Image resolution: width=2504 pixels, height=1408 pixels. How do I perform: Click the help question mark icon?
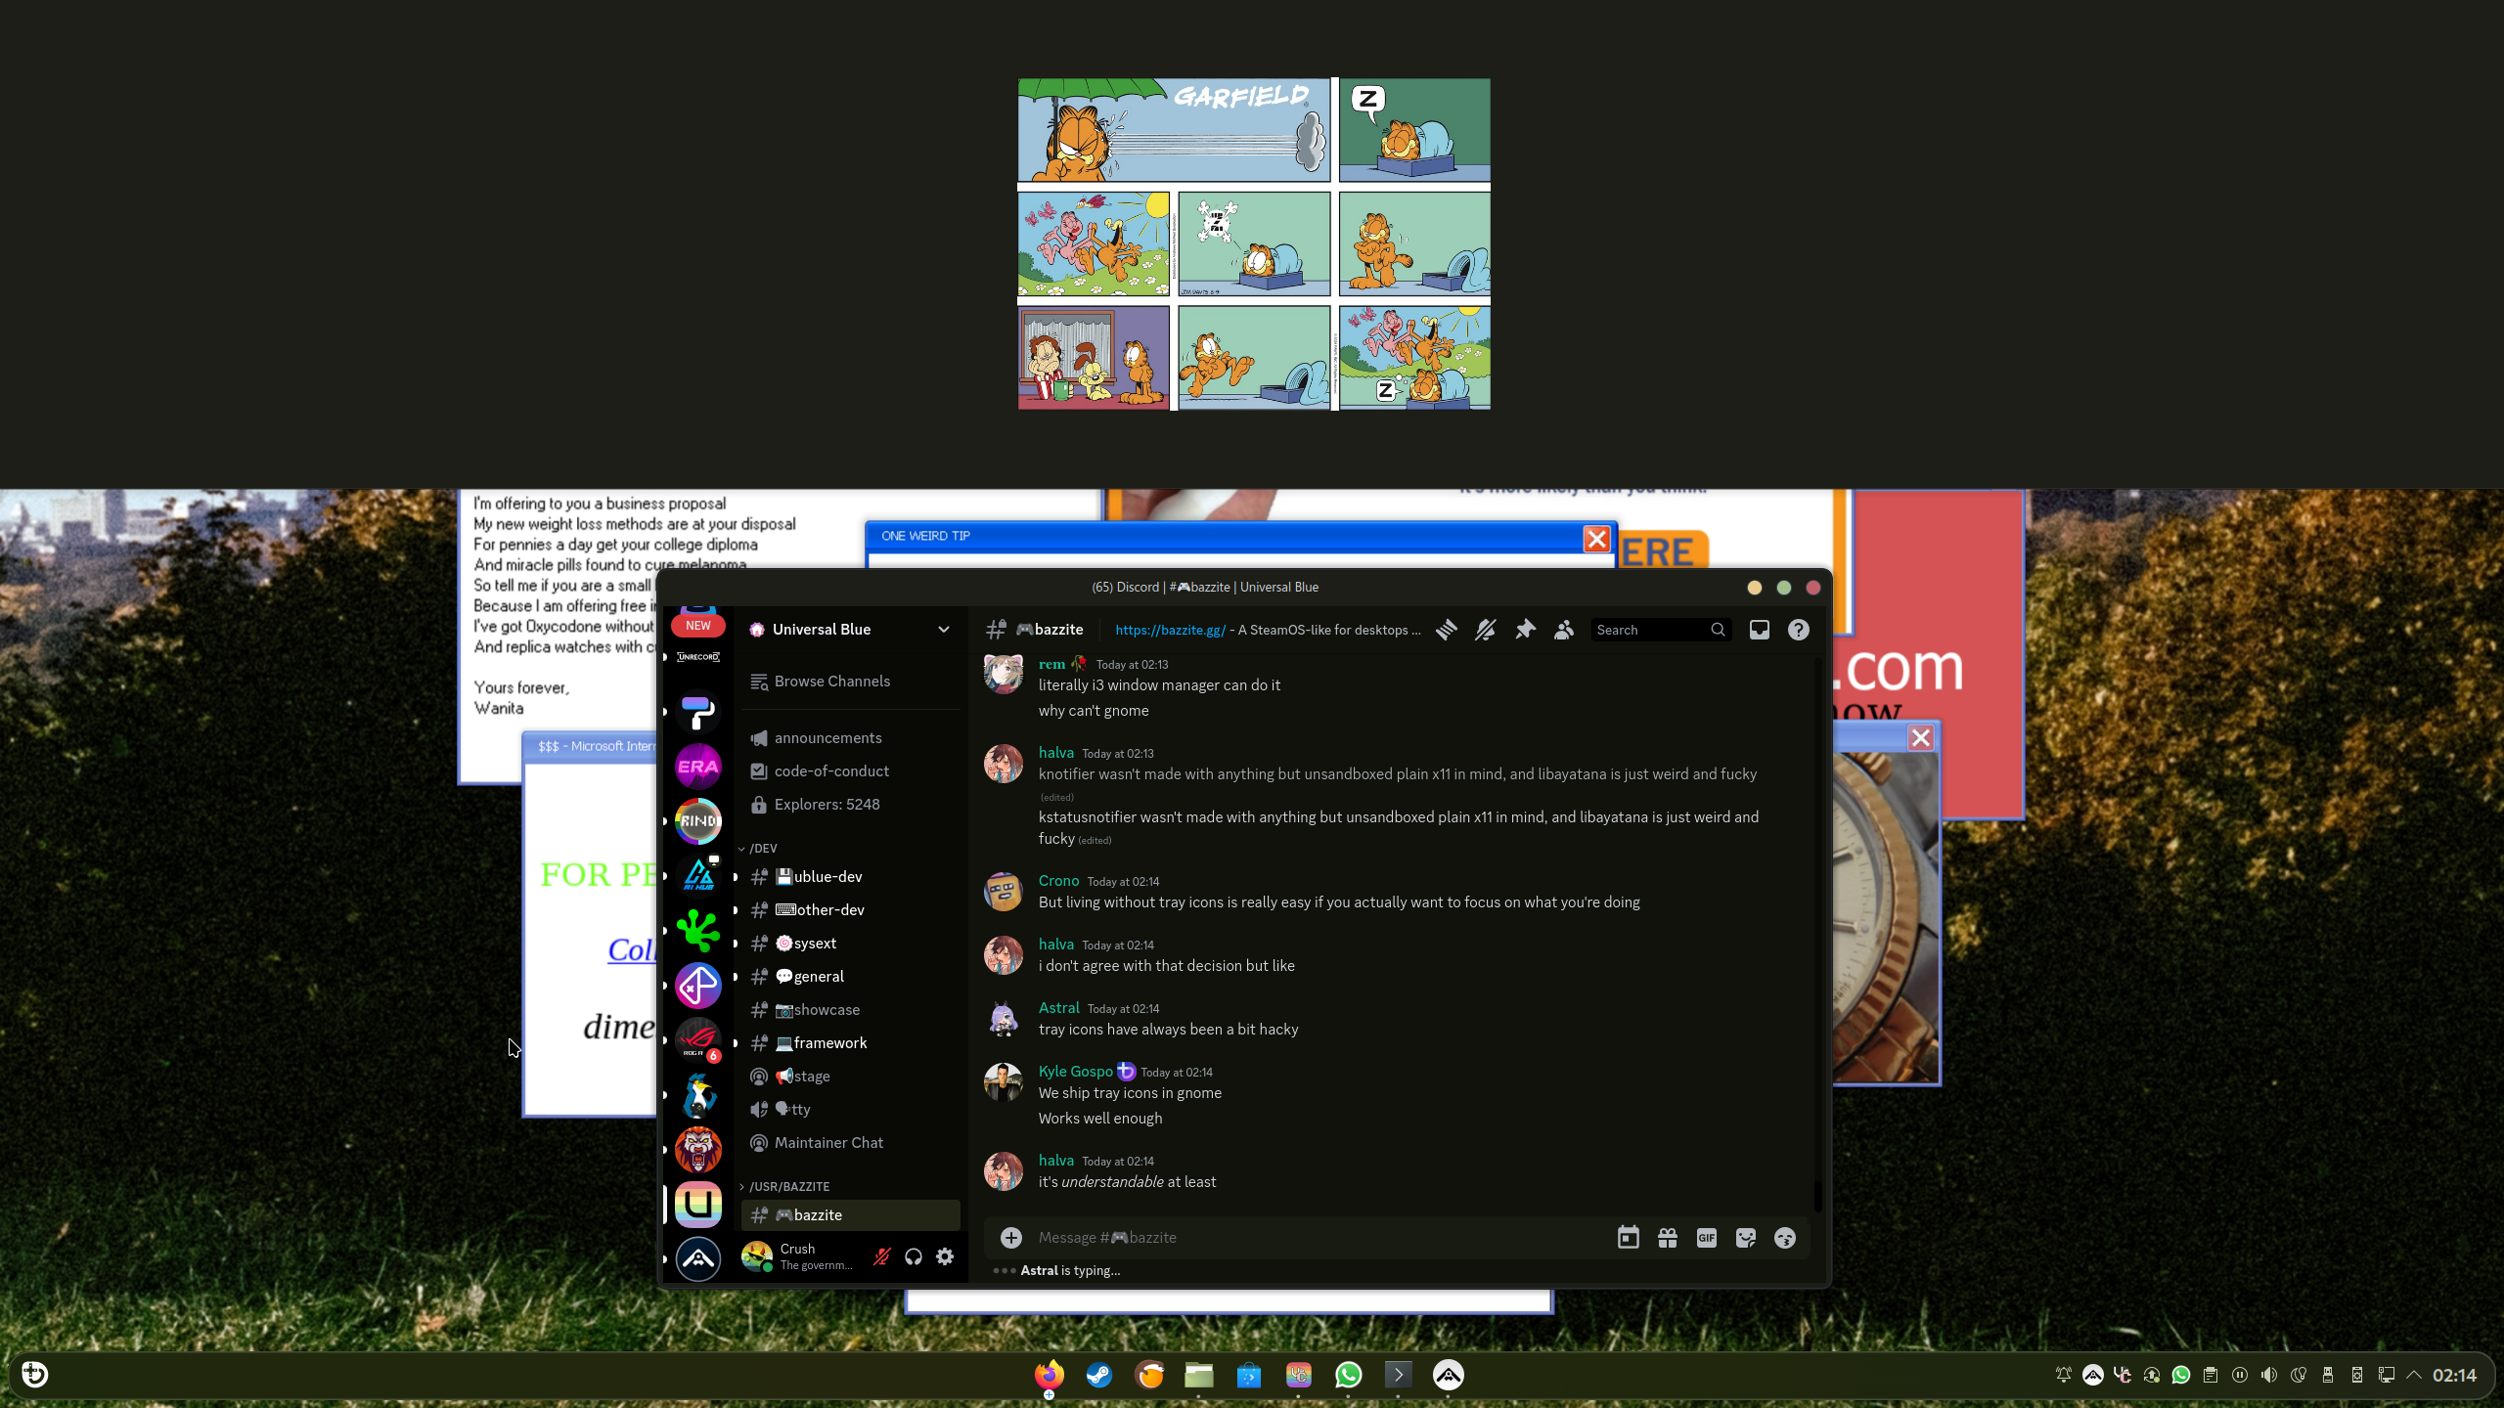pyautogui.click(x=1798, y=630)
